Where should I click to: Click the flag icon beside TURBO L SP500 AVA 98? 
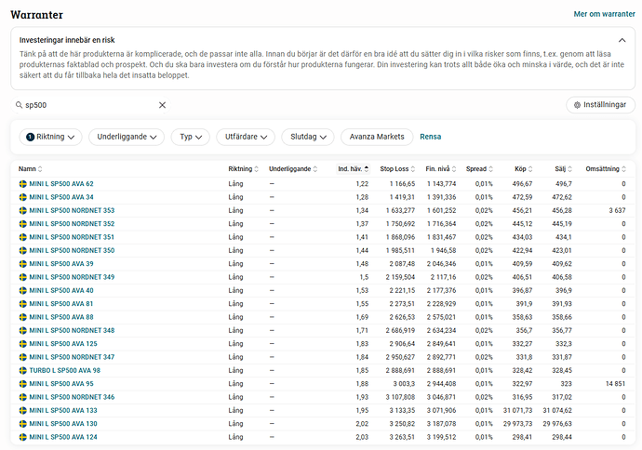click(x=23, y=370)
